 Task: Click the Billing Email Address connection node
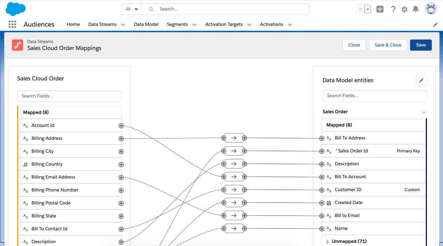pos(121,178)
